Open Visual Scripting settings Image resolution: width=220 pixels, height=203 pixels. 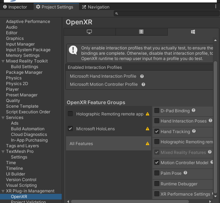click(x=21, y=185)
